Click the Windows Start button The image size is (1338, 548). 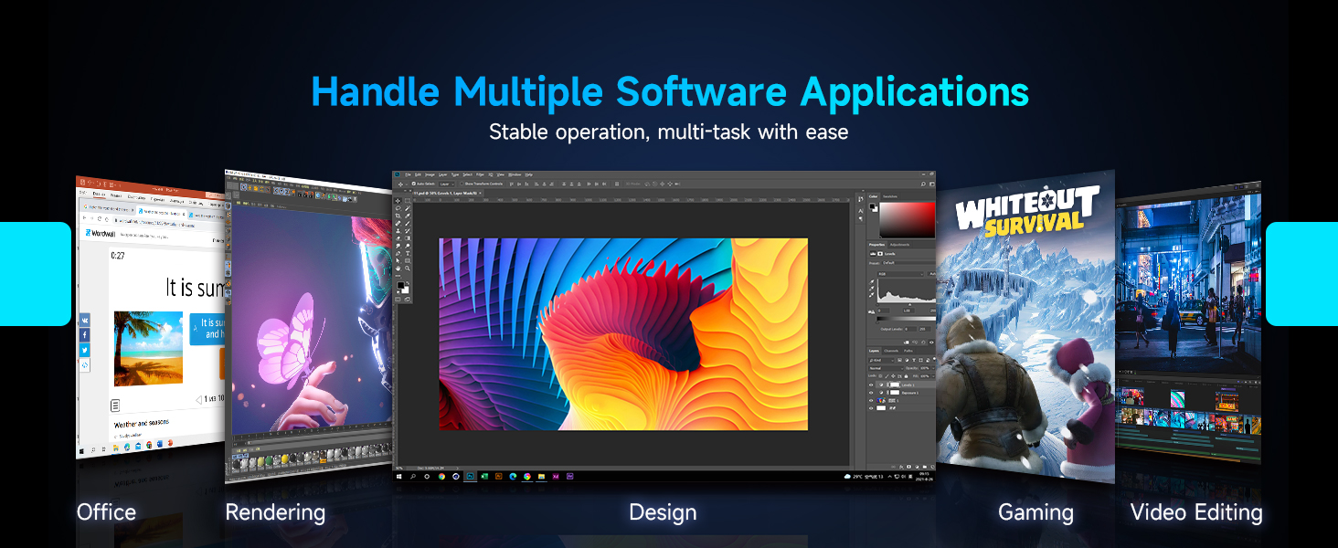pos(399,477)
